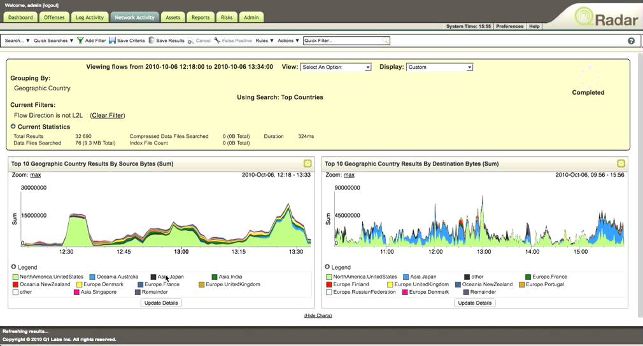643x346 pixels.
Task: Click Europe.Finland red swatch in Destination legend
Action: pyautogui.click(x=329, y=284)
